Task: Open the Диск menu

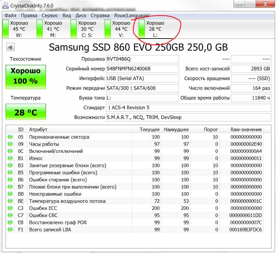Action: point(81,16)
